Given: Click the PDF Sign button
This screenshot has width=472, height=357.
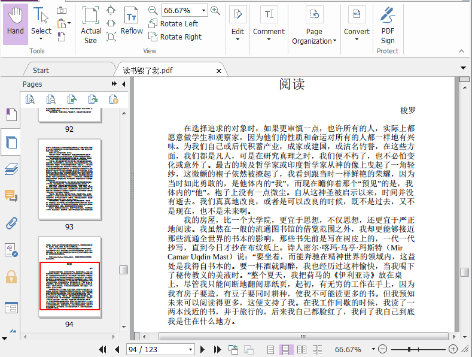Looking at the screenshot, I should click(388, 25).
